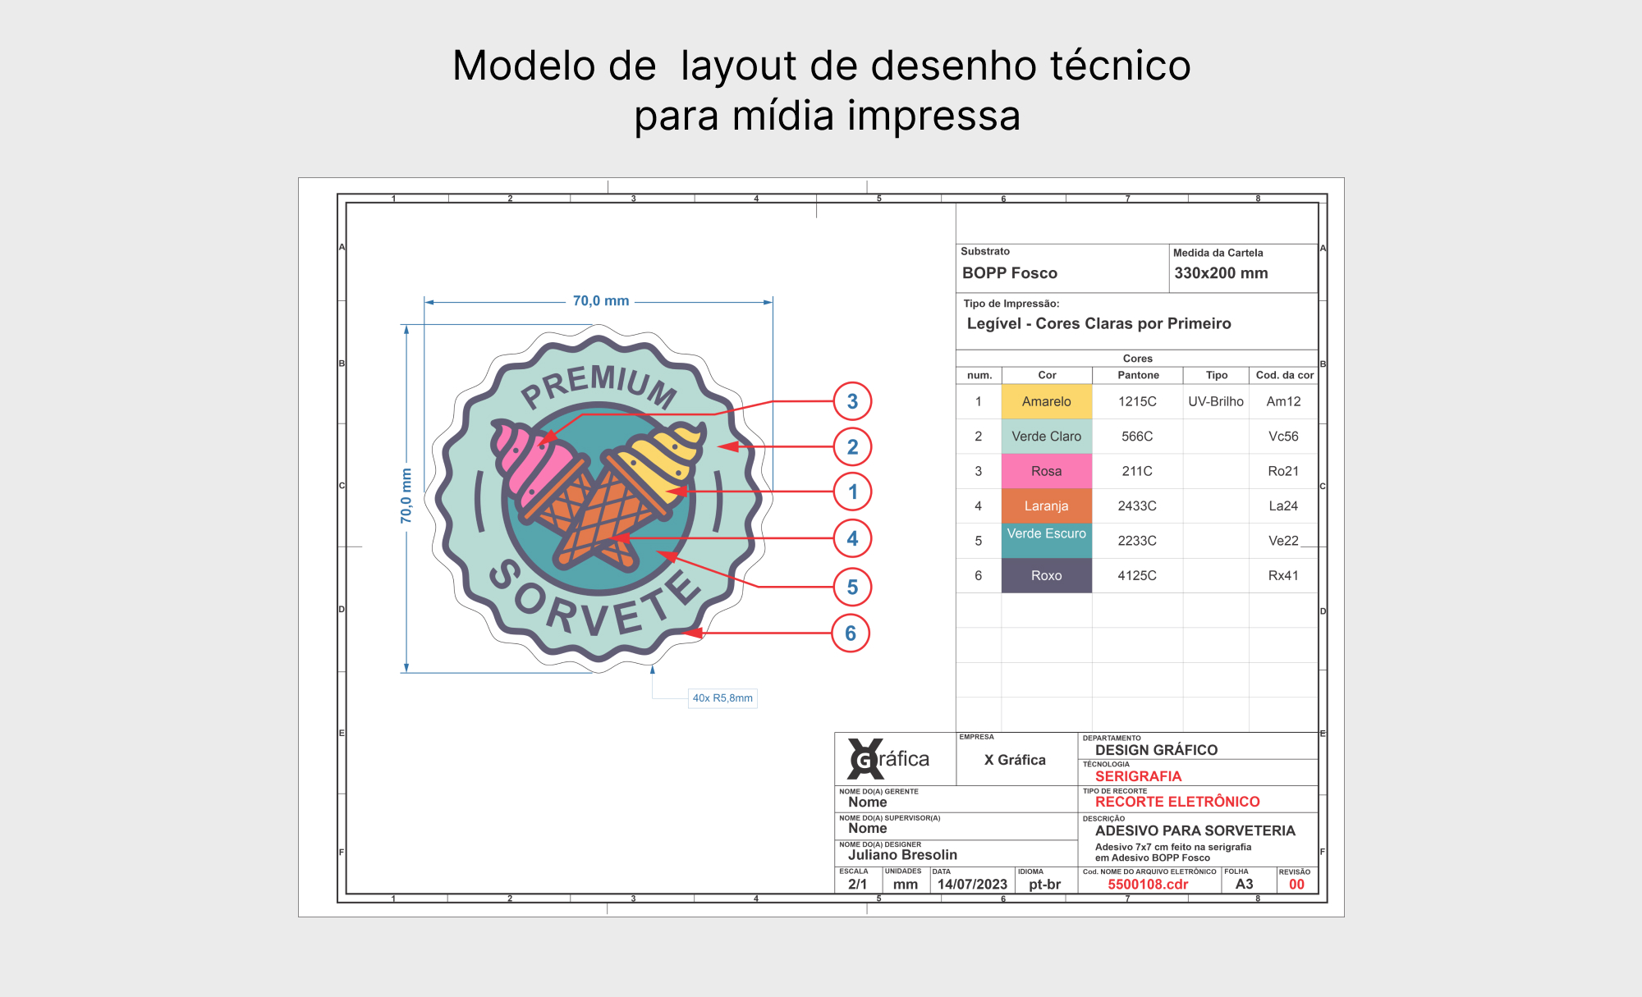Click the numbered callout circle 6
Screen dimensions: 1642x997
click(x=851, y=633)
